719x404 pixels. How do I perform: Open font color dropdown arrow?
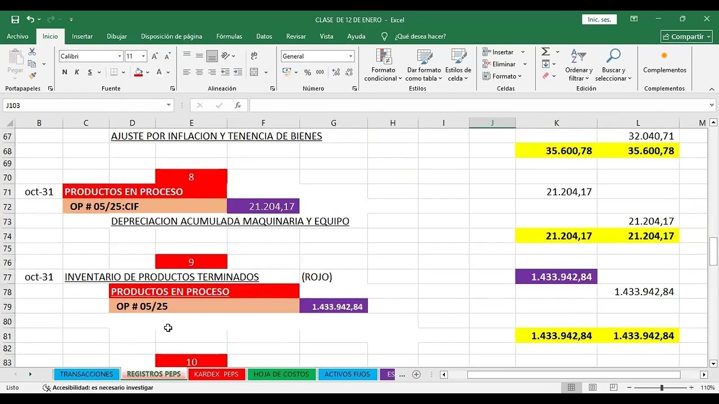(168, 72)
